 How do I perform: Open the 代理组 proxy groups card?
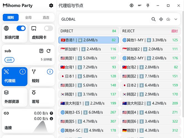click(15, 76)
